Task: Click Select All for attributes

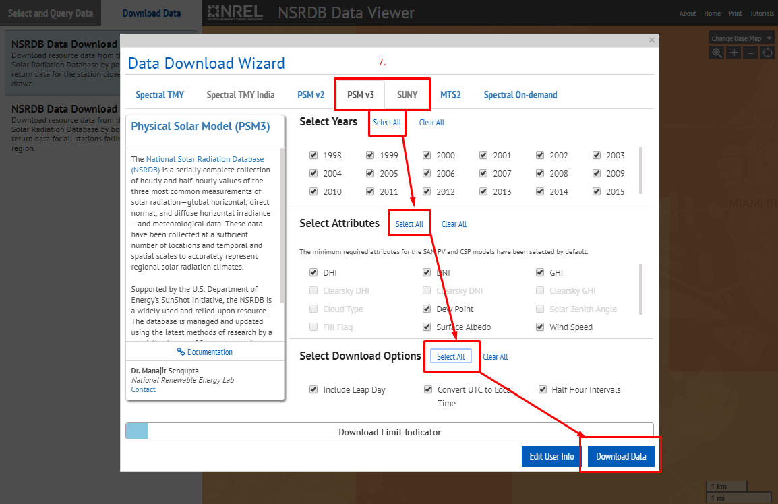Action: 409,224
